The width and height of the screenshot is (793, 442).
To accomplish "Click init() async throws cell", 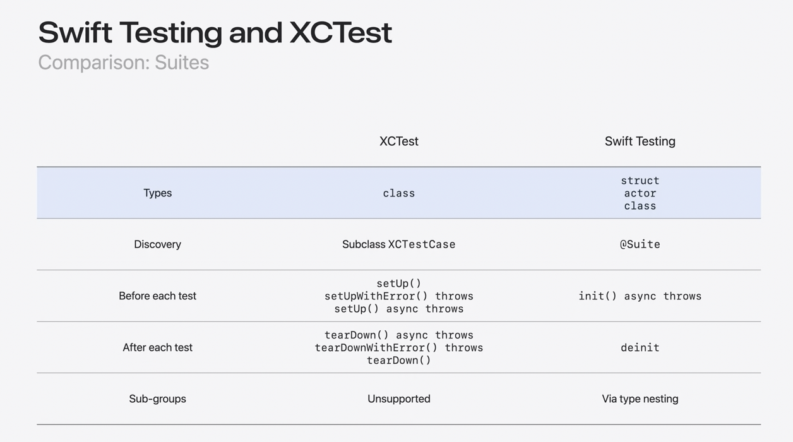I will coord(640,296).
